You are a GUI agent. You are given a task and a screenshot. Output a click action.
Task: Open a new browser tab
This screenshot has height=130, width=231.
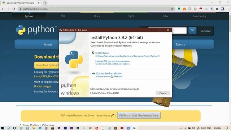point(45,3)
